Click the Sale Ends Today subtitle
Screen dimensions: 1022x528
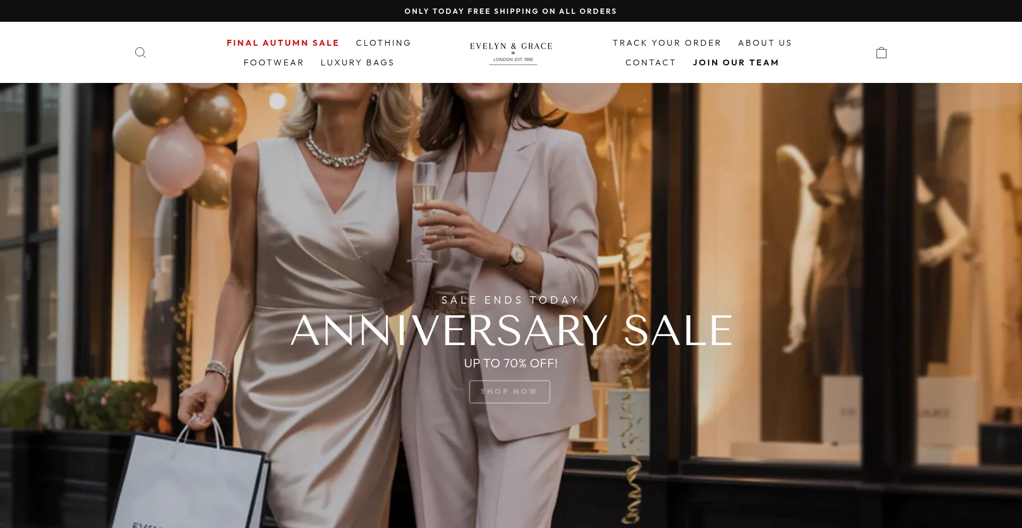(x=510, y=300)
